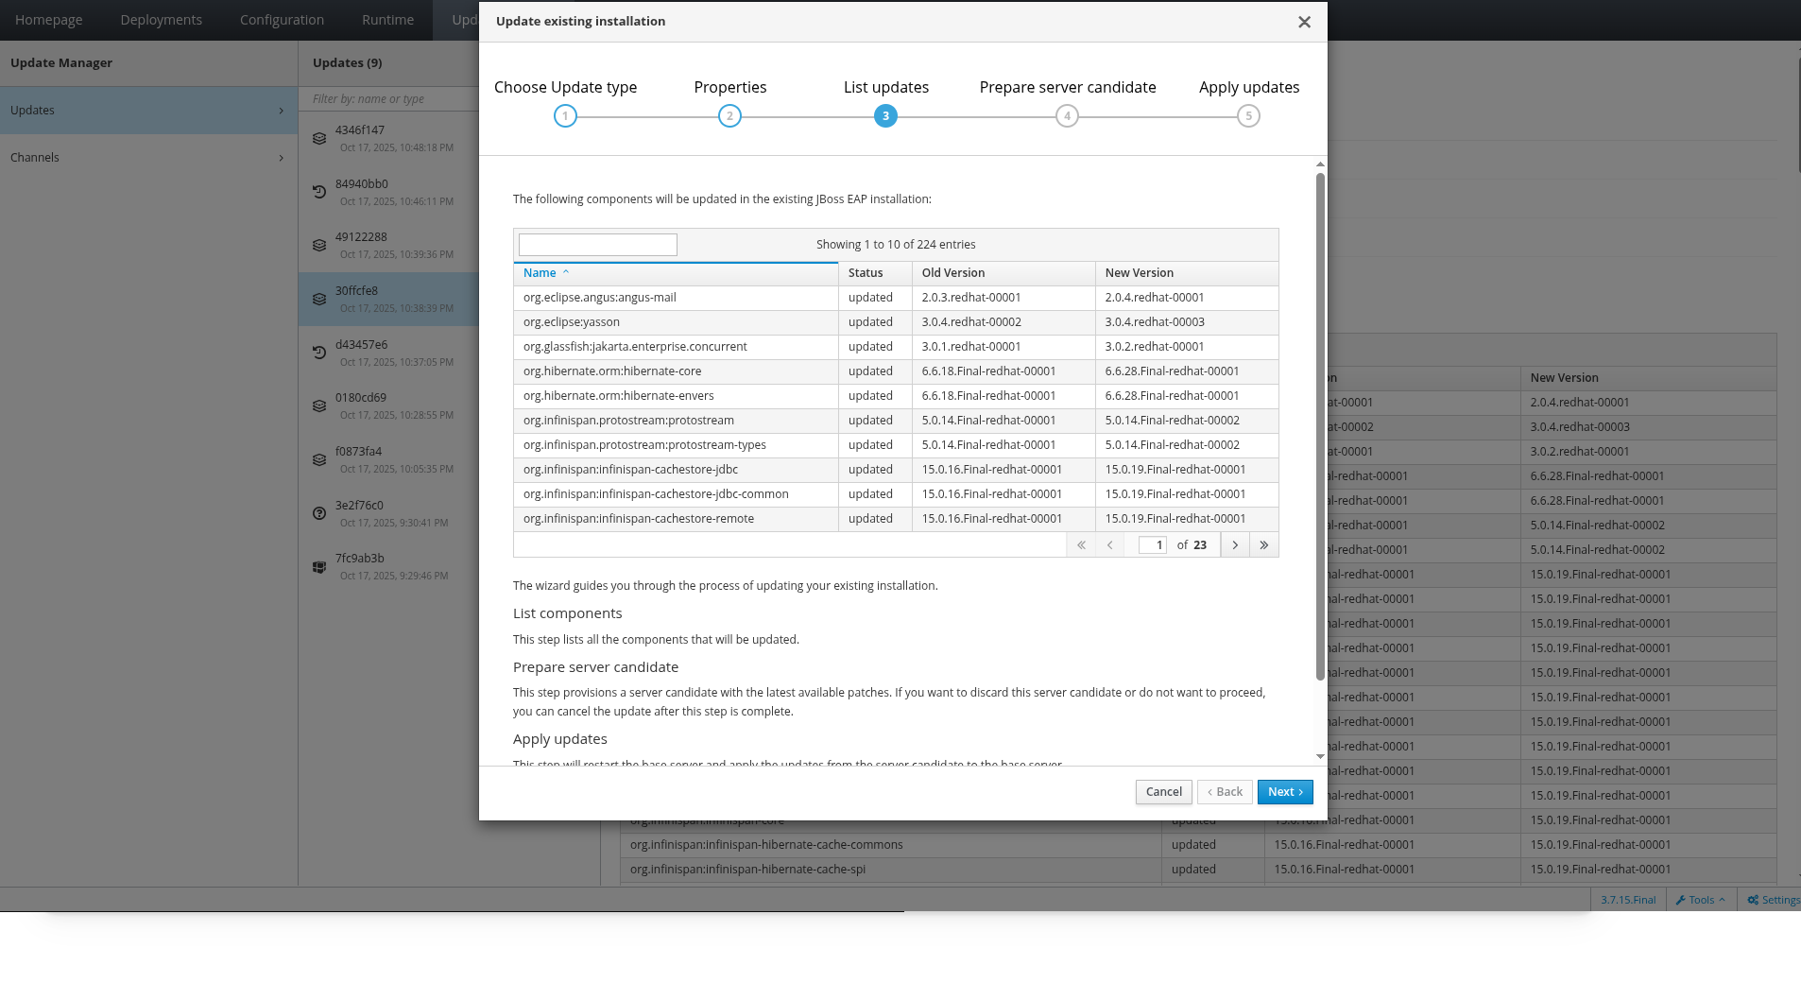Focus the updates 'Filter by: name or type' field
1801x983 pixels.
(x=389, y=99)
